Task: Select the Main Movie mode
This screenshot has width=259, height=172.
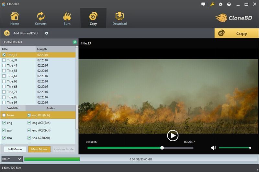Action: click(x=39, y=149)
